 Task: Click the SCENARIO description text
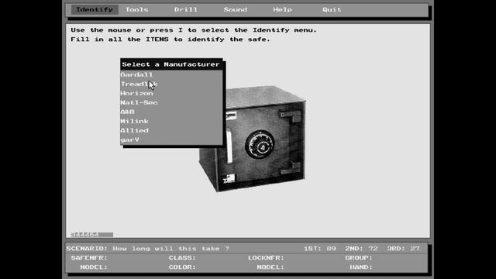170,249
